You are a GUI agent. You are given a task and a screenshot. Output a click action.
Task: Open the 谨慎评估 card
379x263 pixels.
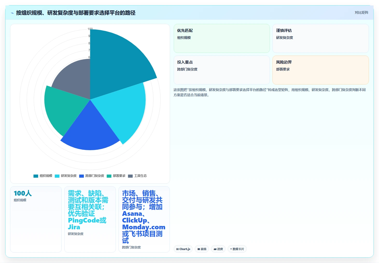point(321,38)
